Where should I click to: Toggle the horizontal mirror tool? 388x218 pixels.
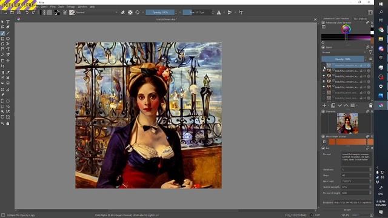219,12
